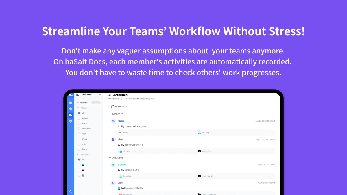Collapse the 2022.08.23 date group
The image size is (347, 195).
coord(110,114)
